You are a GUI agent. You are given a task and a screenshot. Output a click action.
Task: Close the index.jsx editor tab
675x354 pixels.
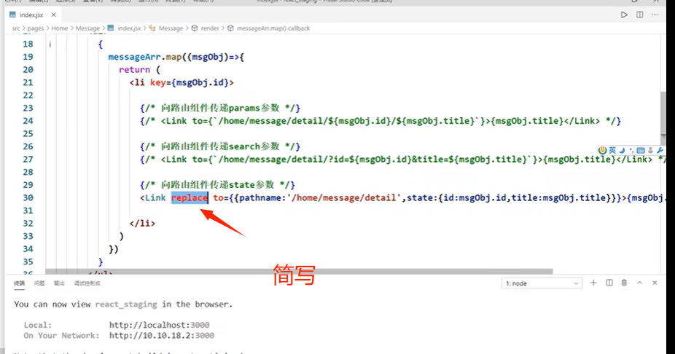point(53,15)
